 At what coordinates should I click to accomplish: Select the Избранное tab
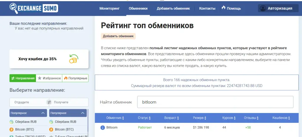[49, 78]
